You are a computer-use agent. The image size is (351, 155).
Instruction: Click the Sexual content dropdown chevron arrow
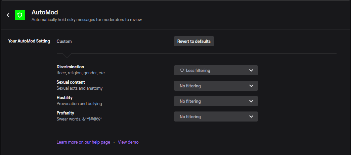[x=251, y=86]
